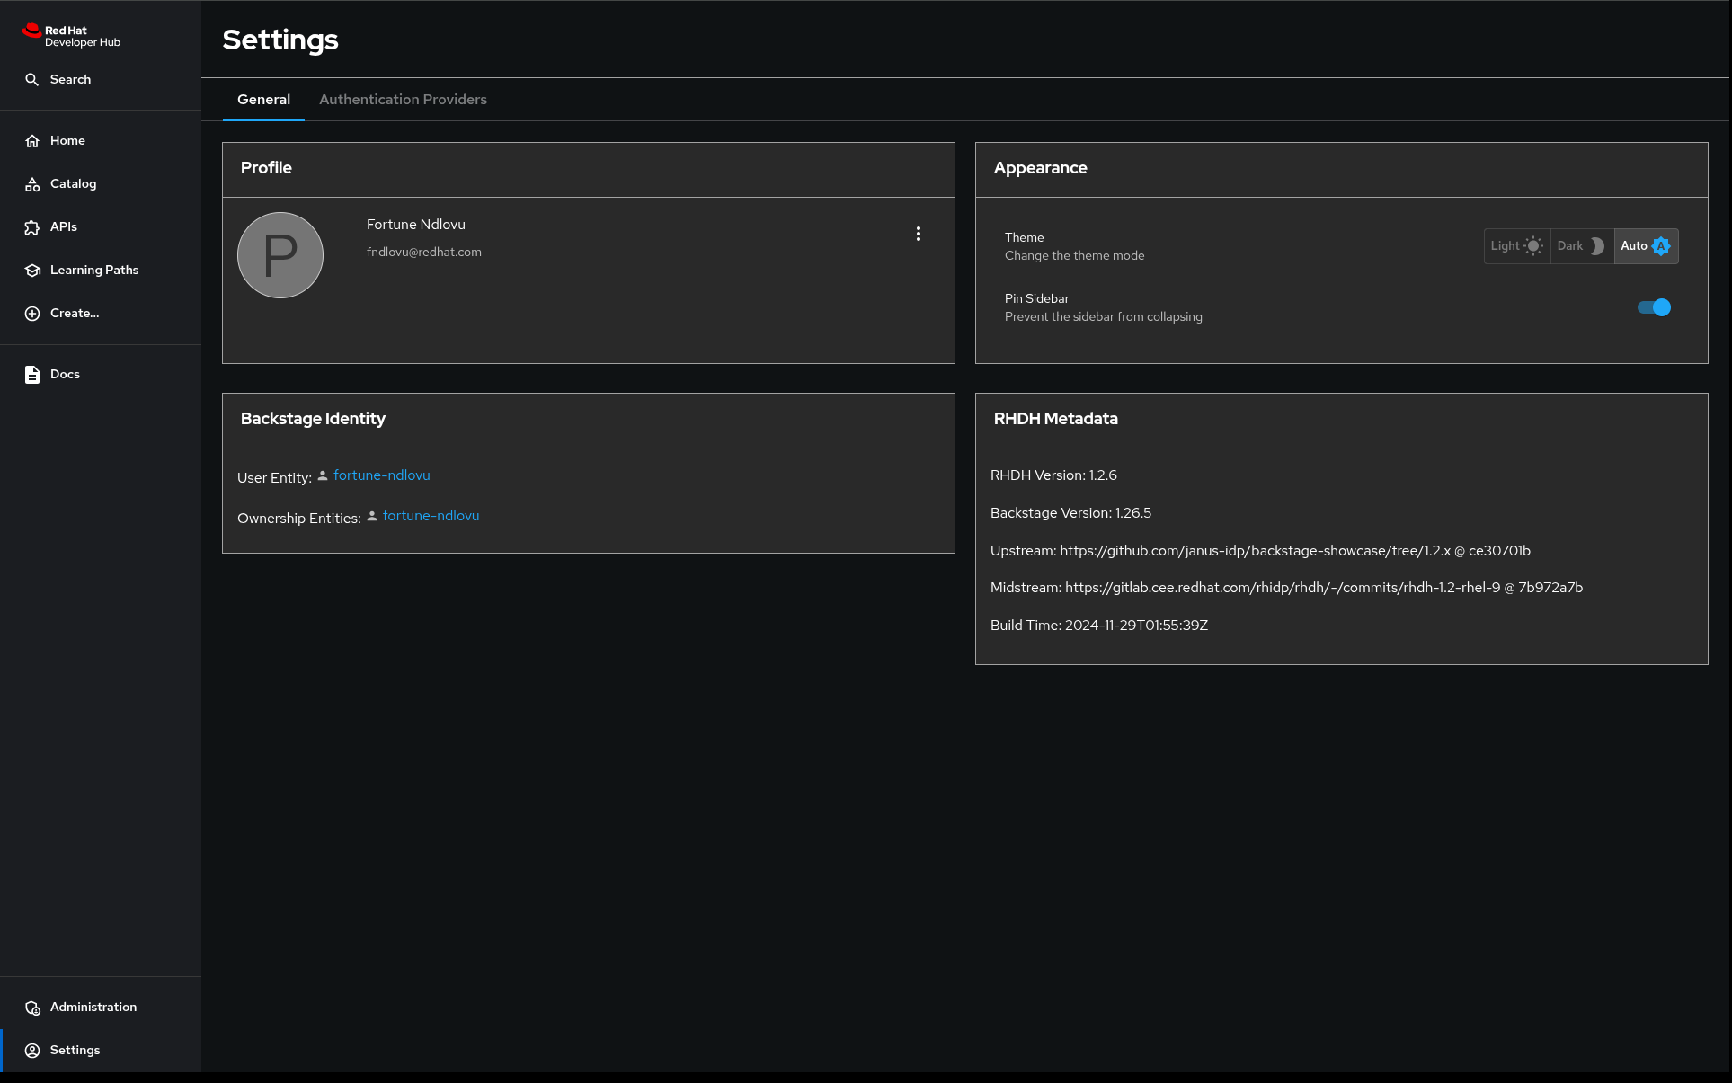
Task: Open Settings in the sidebar
Action: click(x=101, y=1051)
